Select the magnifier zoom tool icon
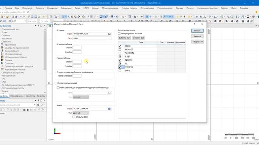Image resolution: width=259 pixels, height=145 pixels. tap(68, 17)
